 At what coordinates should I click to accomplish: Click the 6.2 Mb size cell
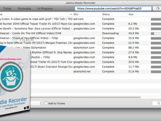[x=133, y=24]
